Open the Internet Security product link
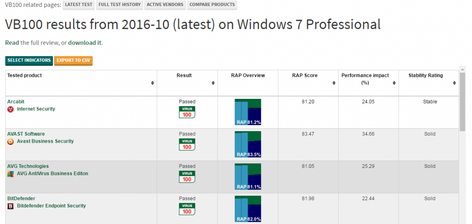The image size is (472, 224). 36,109
